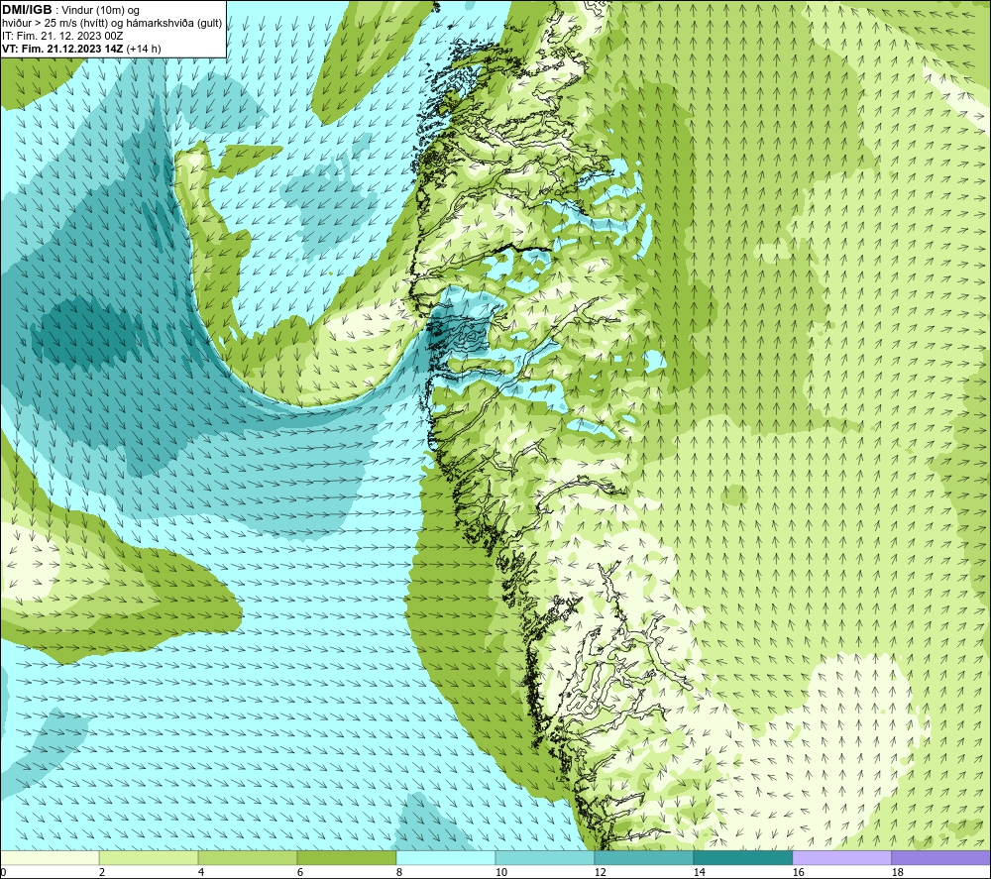Click the '(+14 h)' forecast offset text
Image resolution: width=991 pixels, height=879 pixels.
[144, 48]
